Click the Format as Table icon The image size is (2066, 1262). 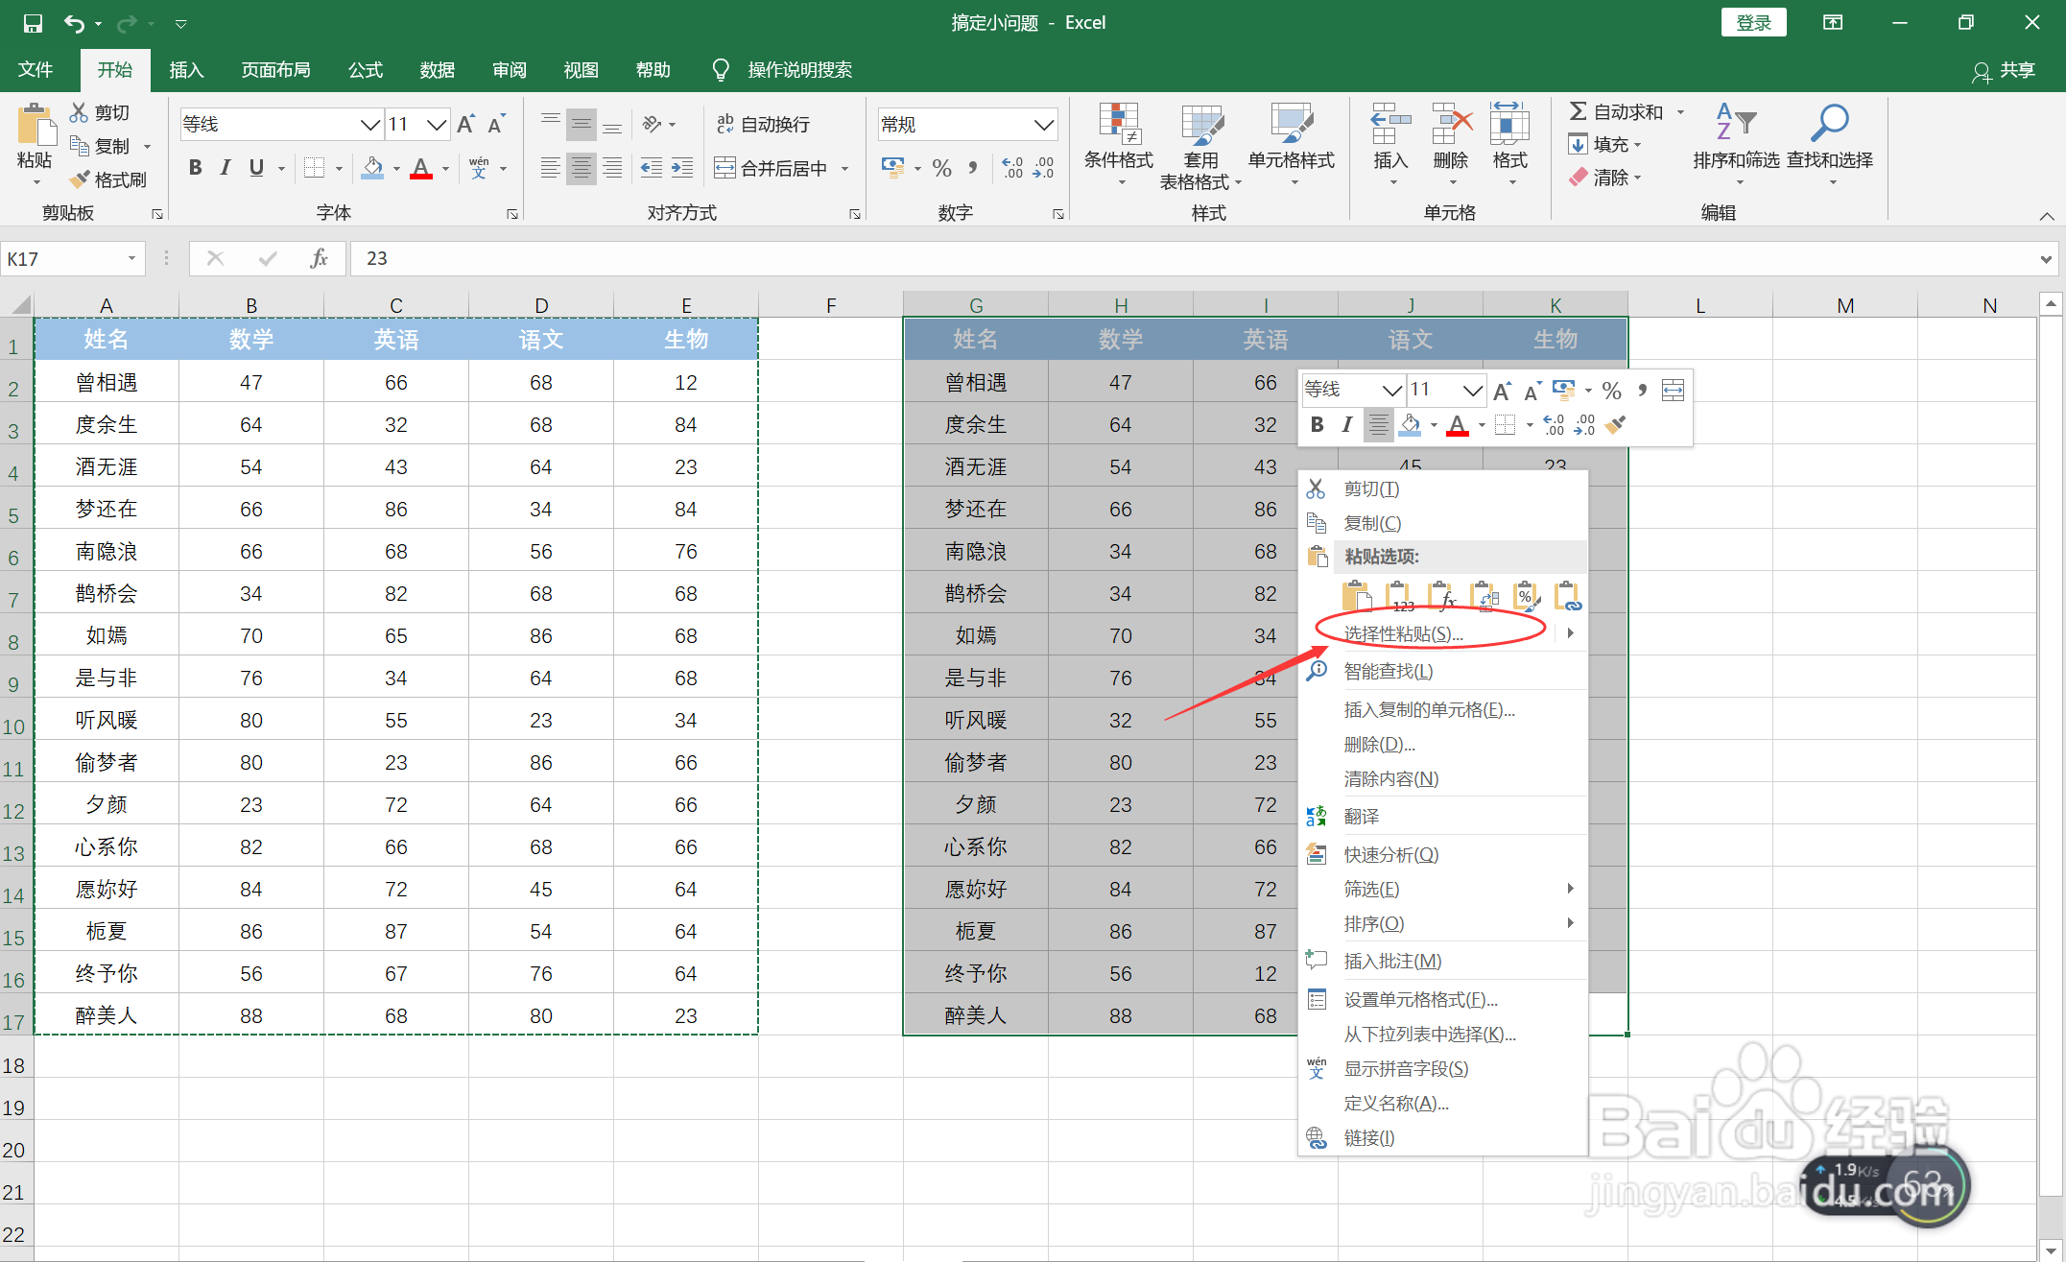click(1201, 125)
